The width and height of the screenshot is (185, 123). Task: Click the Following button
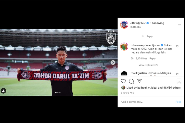pyautogui.click(x=158, y=23)
